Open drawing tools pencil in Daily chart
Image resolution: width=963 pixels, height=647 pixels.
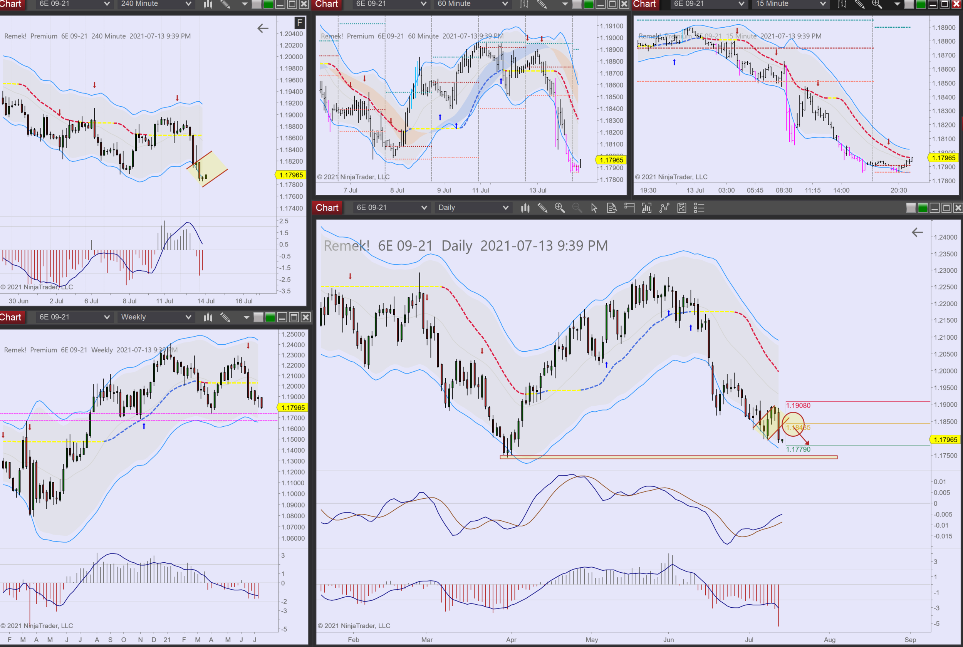click(542, 208)
